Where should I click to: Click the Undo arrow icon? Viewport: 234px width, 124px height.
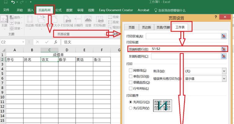13,2
